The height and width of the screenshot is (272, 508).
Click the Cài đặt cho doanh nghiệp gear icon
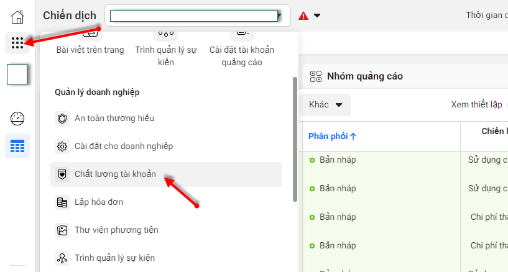point(62,146)
